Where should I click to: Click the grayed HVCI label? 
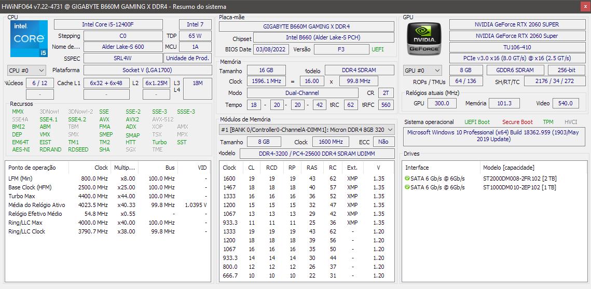point(571,122)
